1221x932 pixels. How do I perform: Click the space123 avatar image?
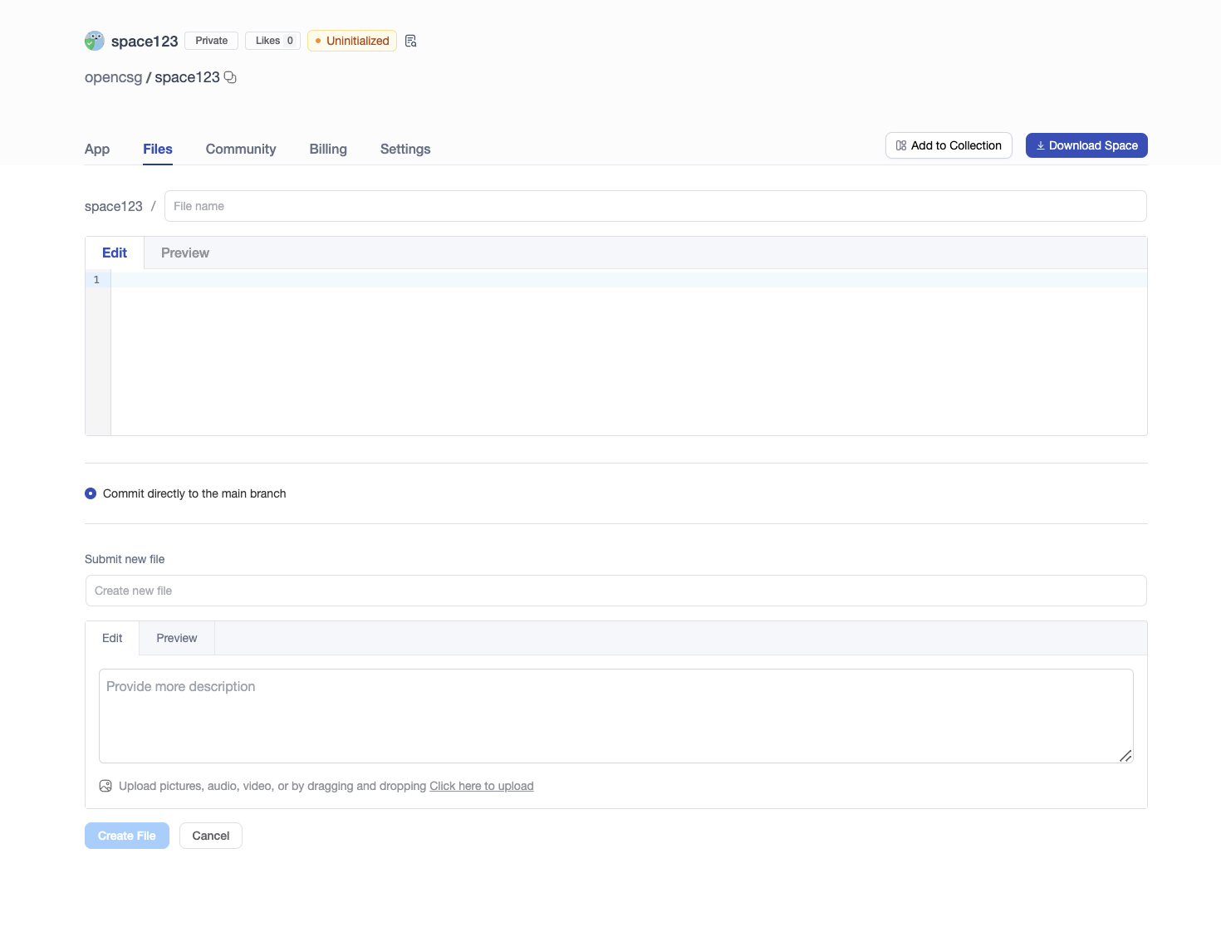coord(94,40)
